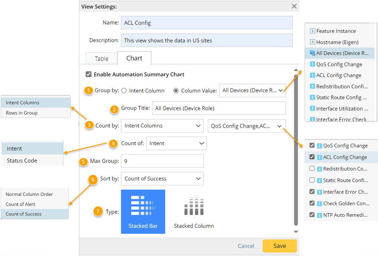Image resolution: width=378 pixels, height=256 pixels.
Task: Uncheck Enable Automation Summary Chart
Action: click(x=88, y=74)
